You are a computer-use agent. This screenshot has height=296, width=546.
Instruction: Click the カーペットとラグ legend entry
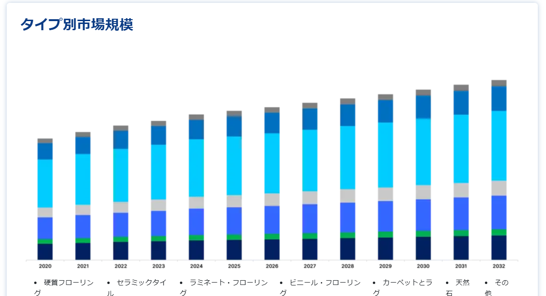click(x=407, y=283)
